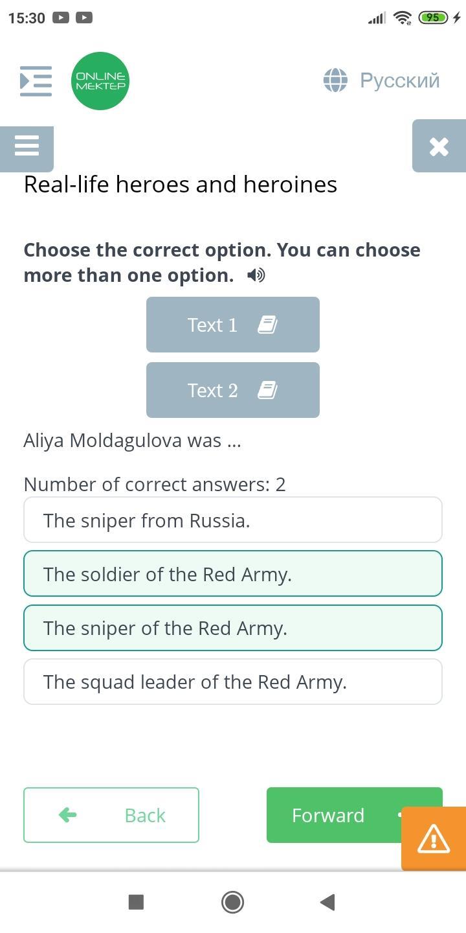Screen dimensions: 466x933
Task: Select "The squad leader of the Red Army"
Action: point(233,682)
